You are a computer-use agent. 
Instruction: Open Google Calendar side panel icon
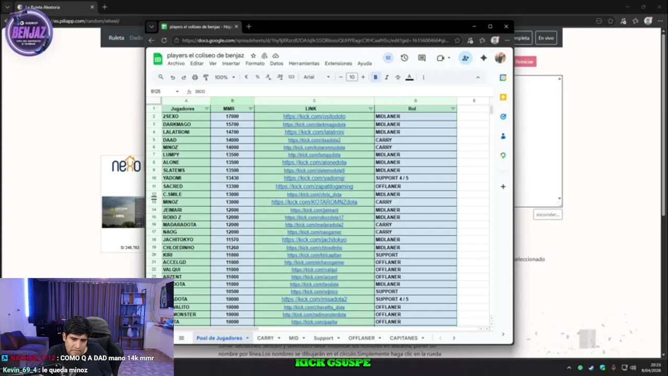[503, 78]
